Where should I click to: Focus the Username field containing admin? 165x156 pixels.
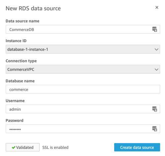pos(83,109)
